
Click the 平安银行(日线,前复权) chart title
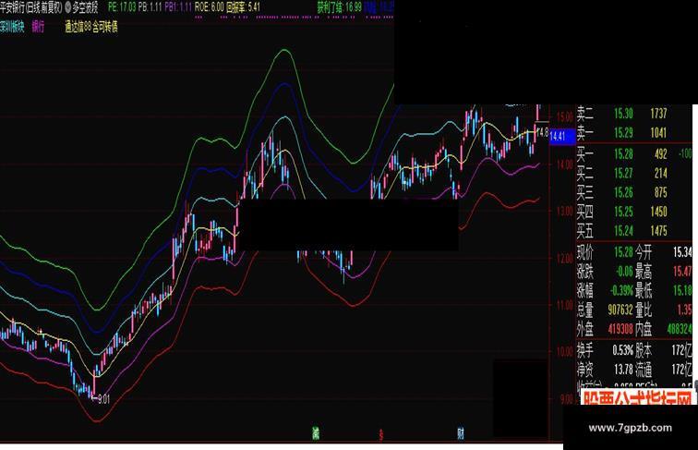(31, 7)
